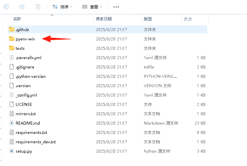The width and height of the screenshot is (247, 166).
Task: Select the setup.py file name
Action: (x=24, y=151)
